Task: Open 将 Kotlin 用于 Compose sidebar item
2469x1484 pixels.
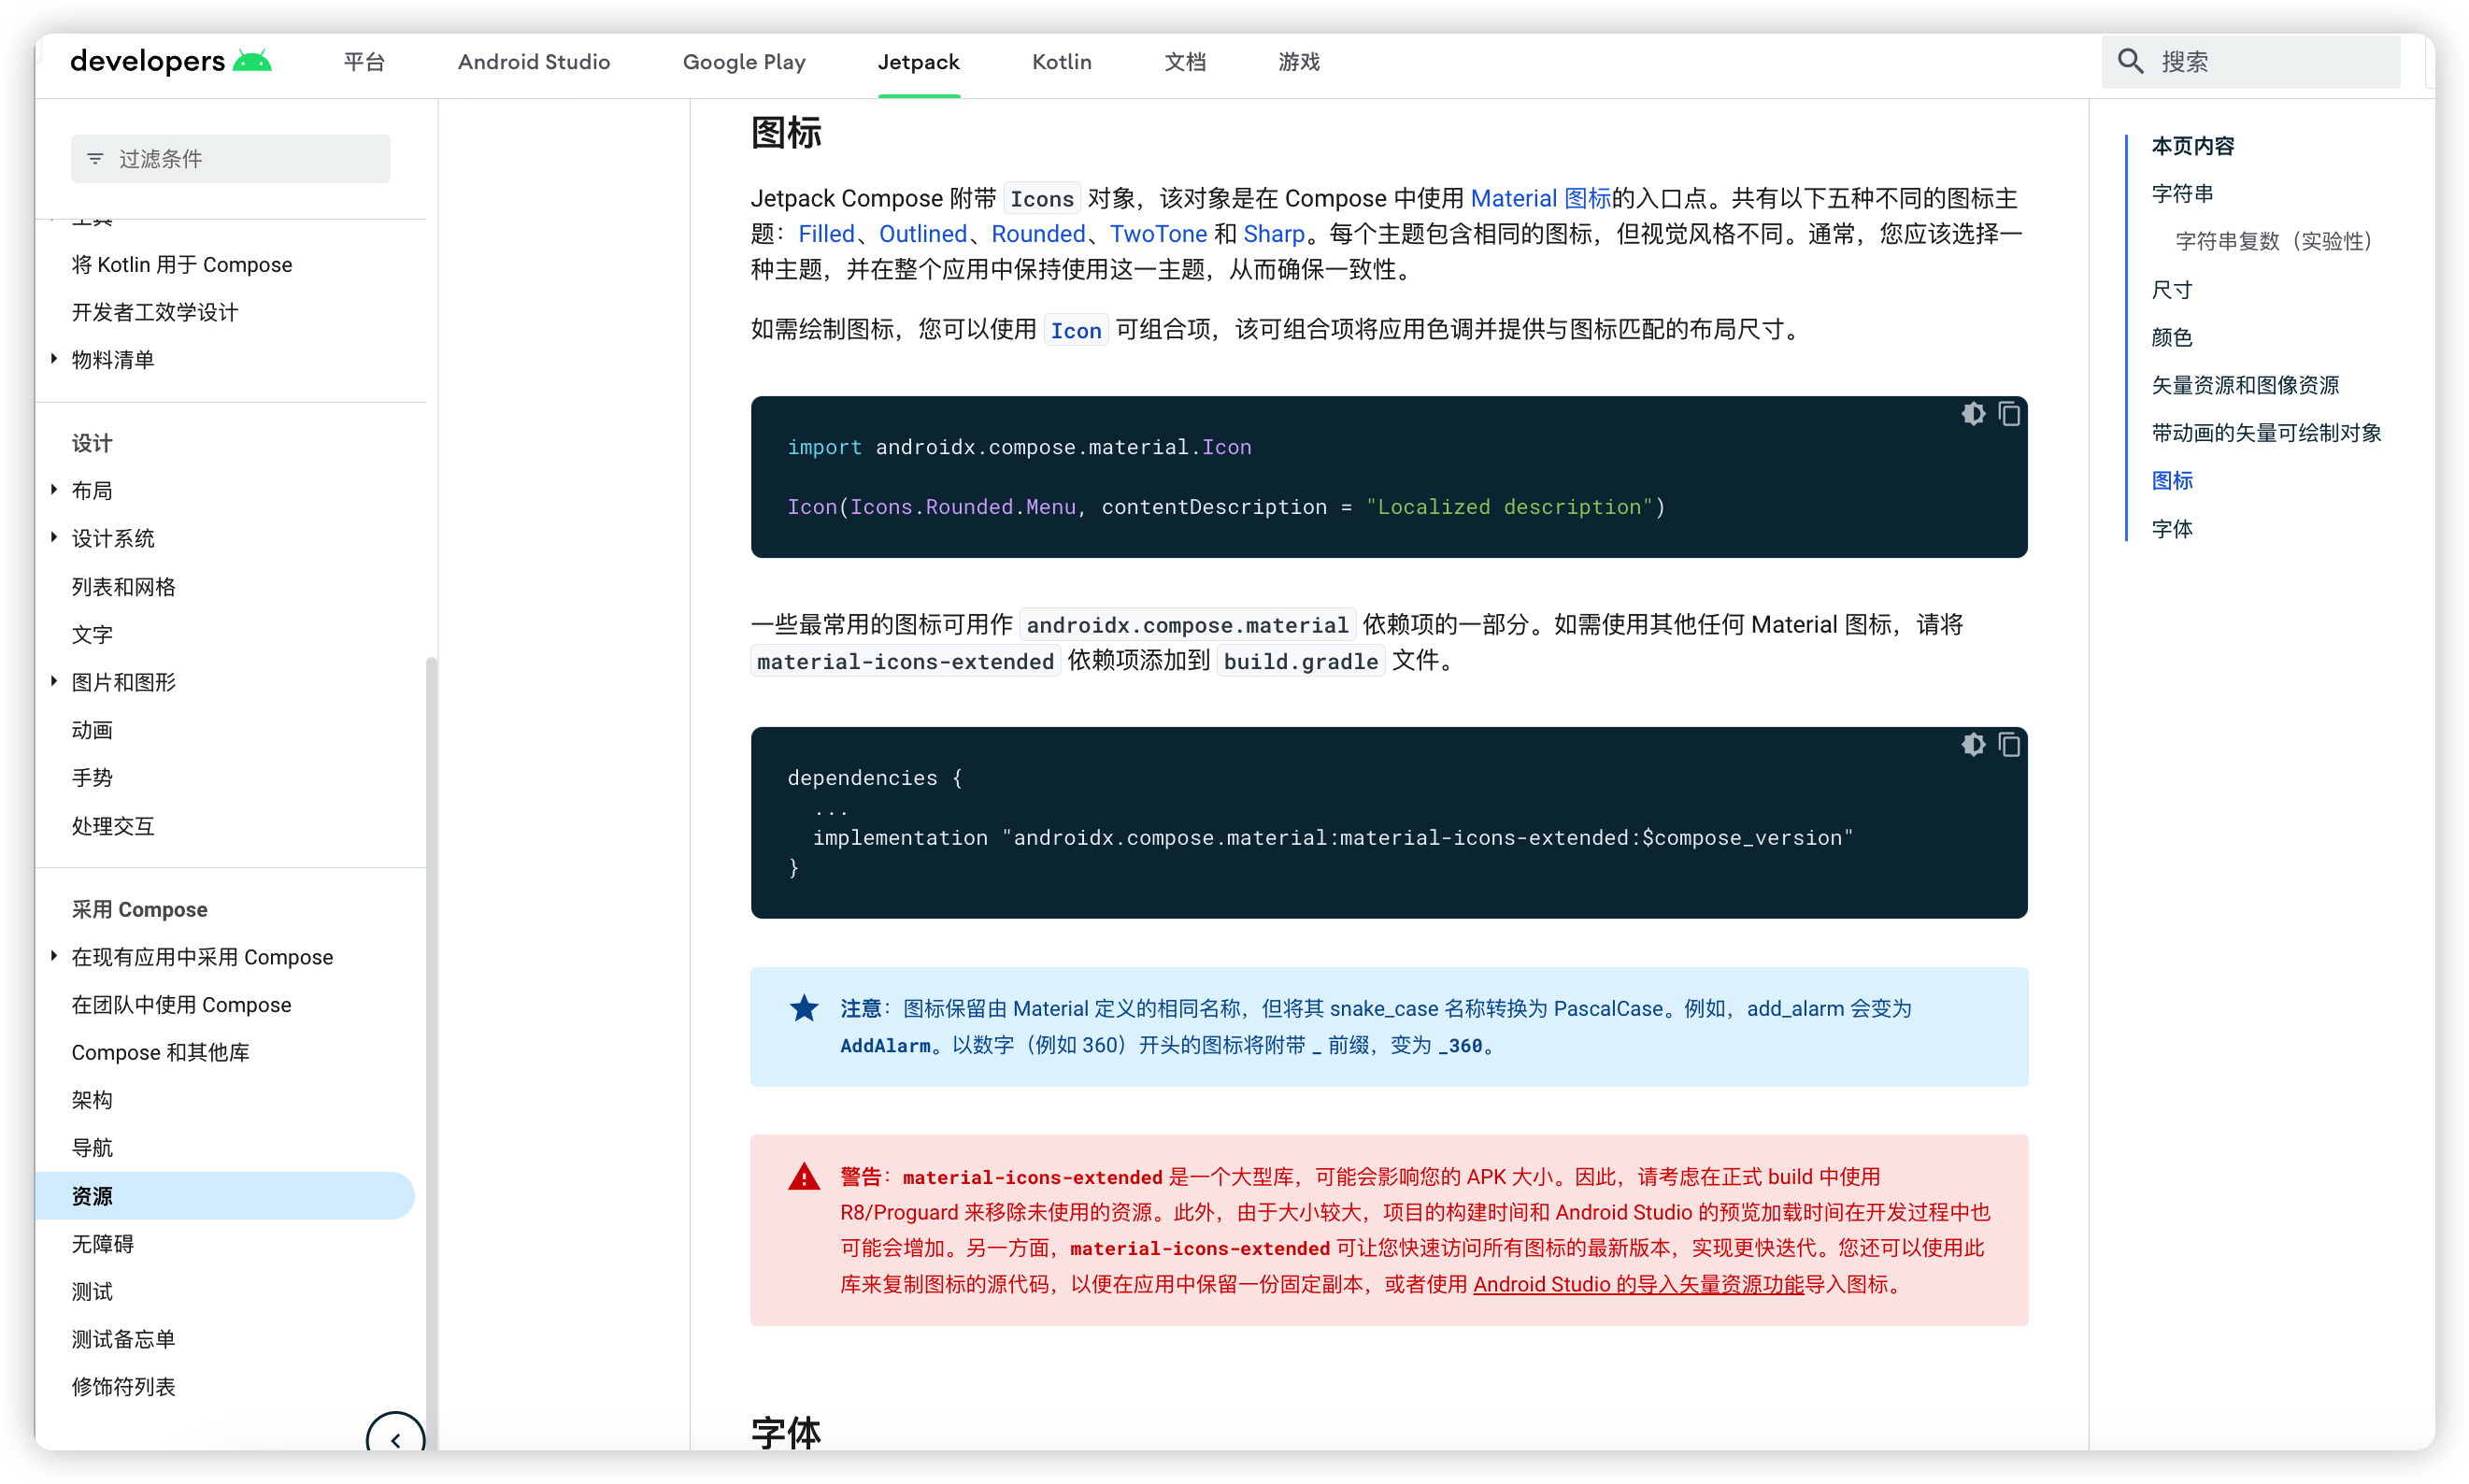Action: click(x=182, y=264)
